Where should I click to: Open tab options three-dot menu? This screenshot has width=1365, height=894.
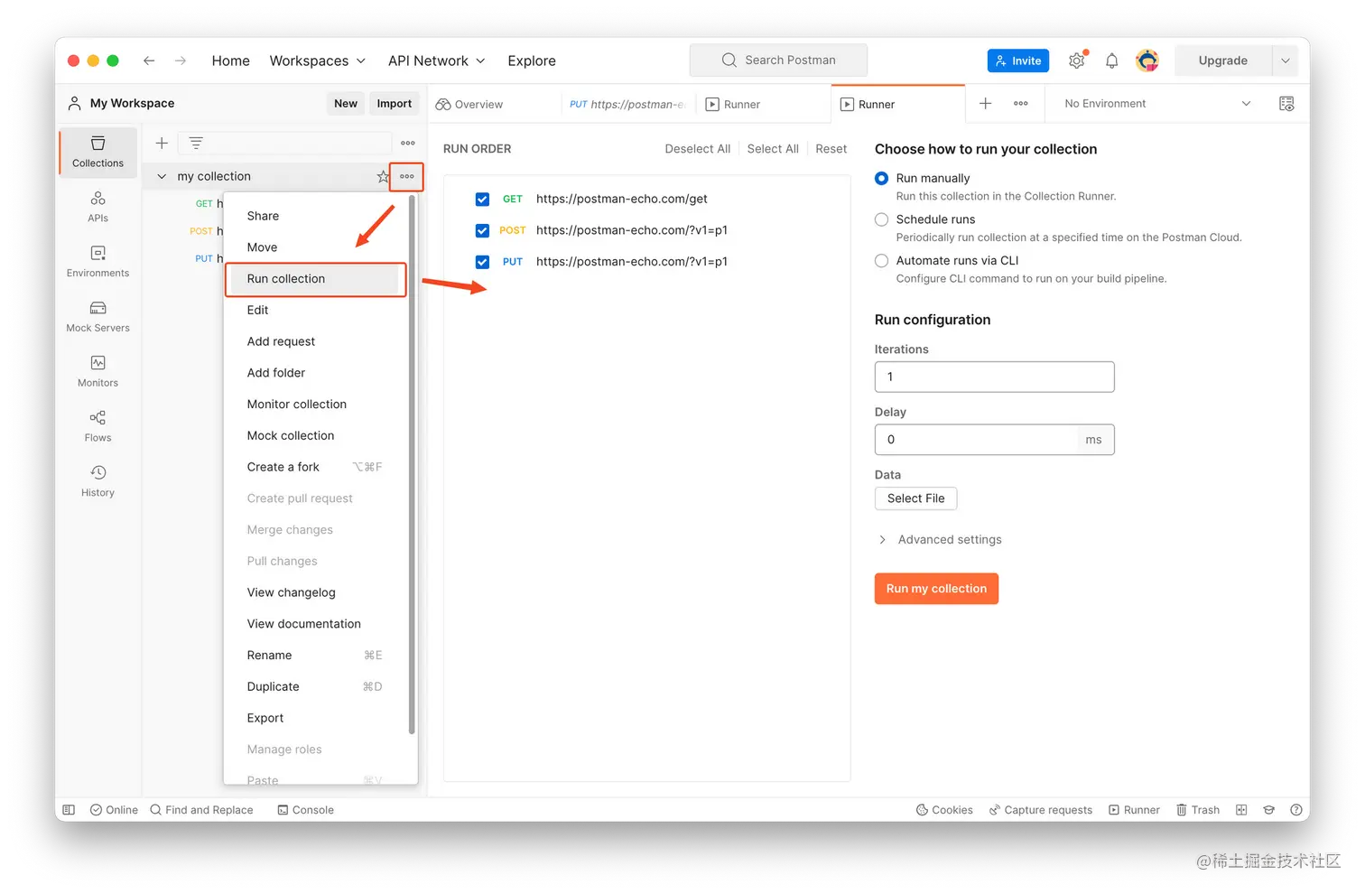click(x=1021, y=104)
